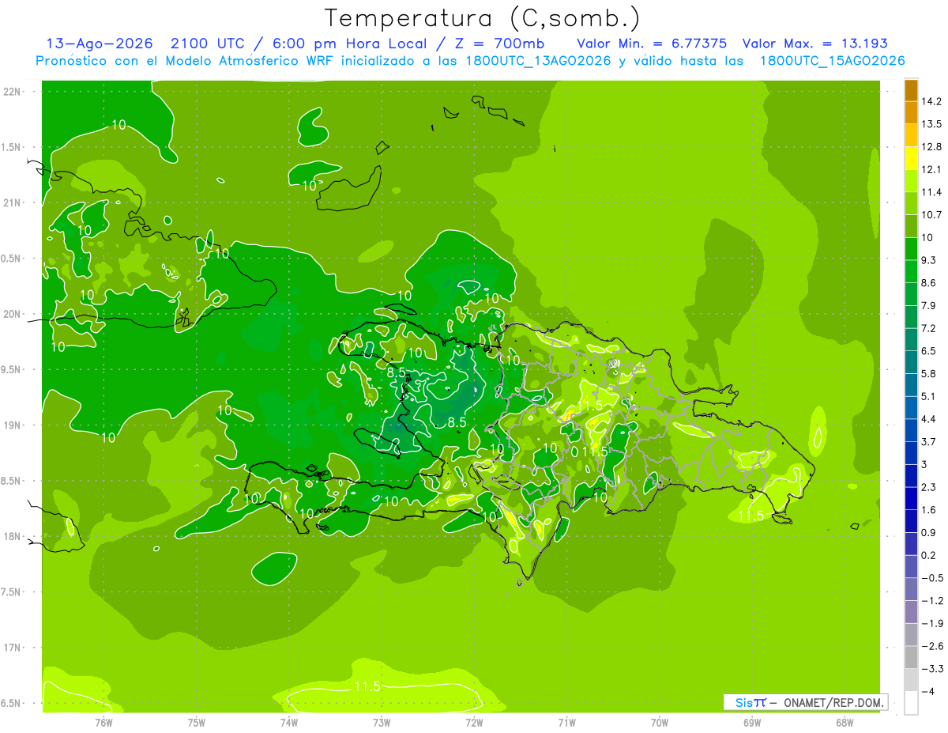This screenshot has width=948, height=733.
Task: Click the 12.1 value on the color scale
Action: pos(931,169)
